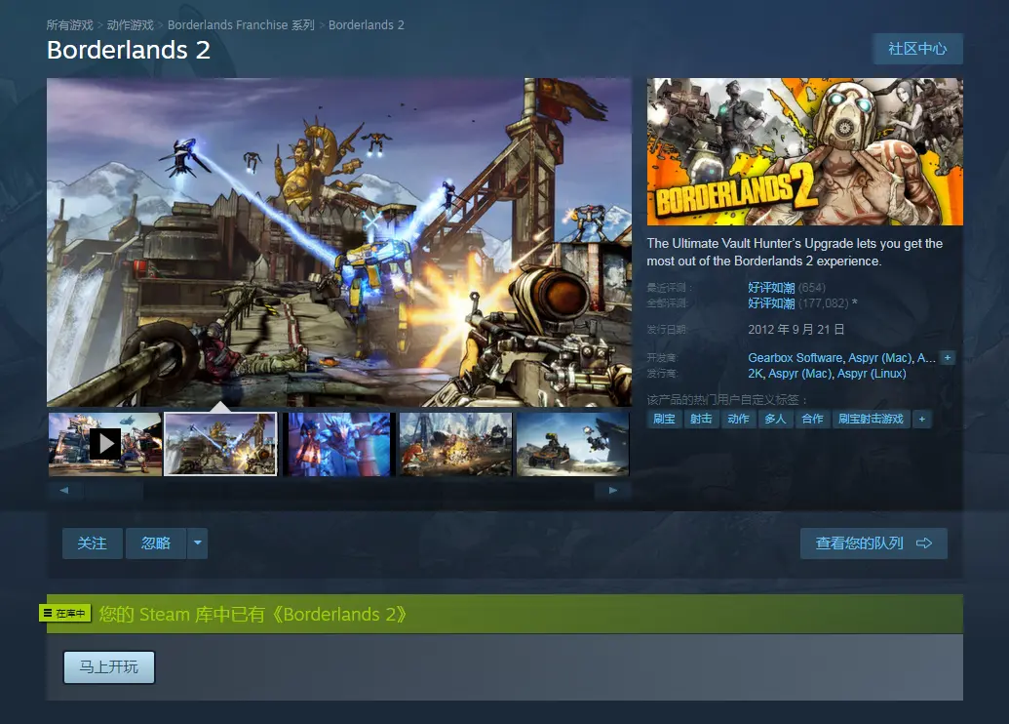Expand the full developer list
This screenshot has height=724, width=1009.
click(948, 357)
